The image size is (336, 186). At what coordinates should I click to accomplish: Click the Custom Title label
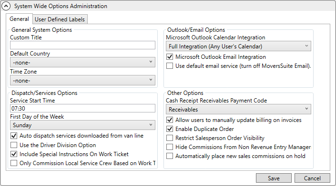tap(26, 37)
